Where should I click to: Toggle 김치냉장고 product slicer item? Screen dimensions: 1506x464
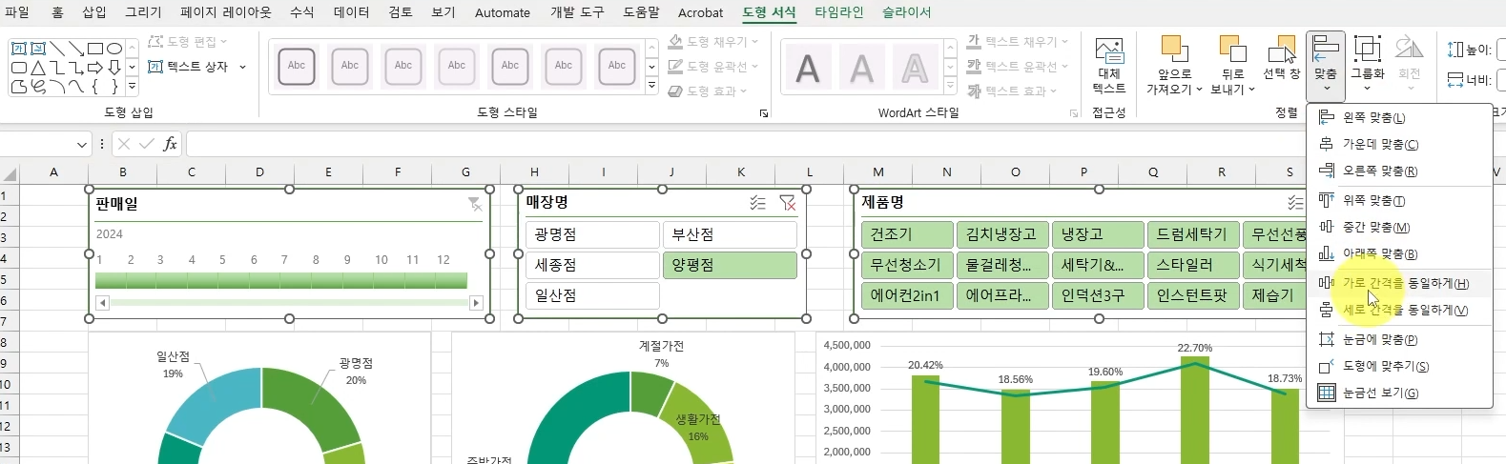tap(1002, 234)
